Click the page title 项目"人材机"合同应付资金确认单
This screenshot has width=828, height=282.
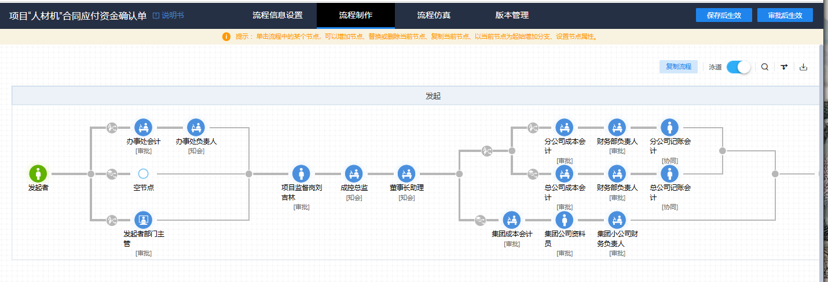[78, 16]
